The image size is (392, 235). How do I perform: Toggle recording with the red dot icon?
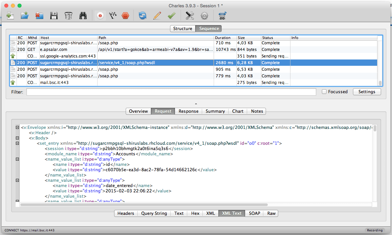point(100,16)
